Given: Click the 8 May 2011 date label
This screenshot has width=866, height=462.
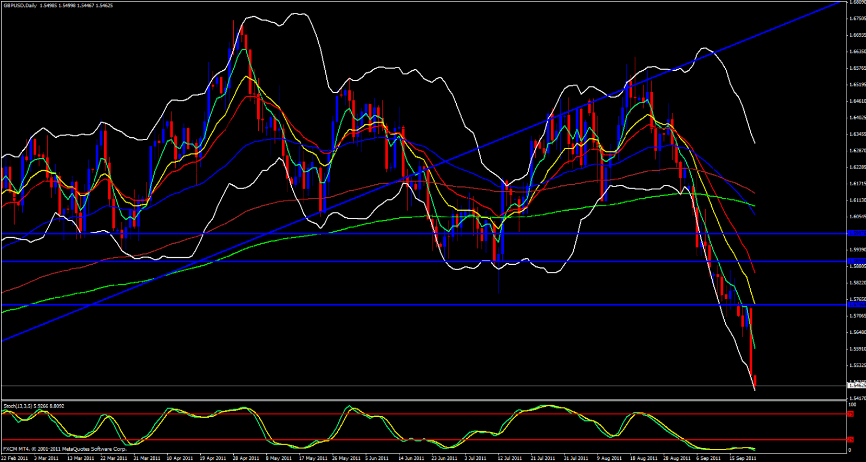Looking at the screenshot, I should point(279,458).
